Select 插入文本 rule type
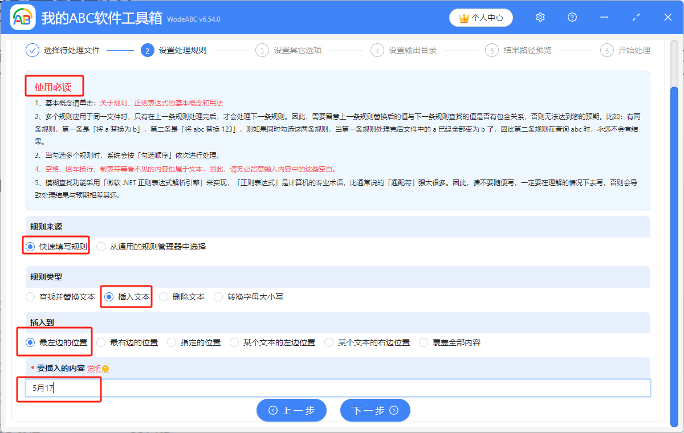 pyautogui.click(x=108, y=296)
